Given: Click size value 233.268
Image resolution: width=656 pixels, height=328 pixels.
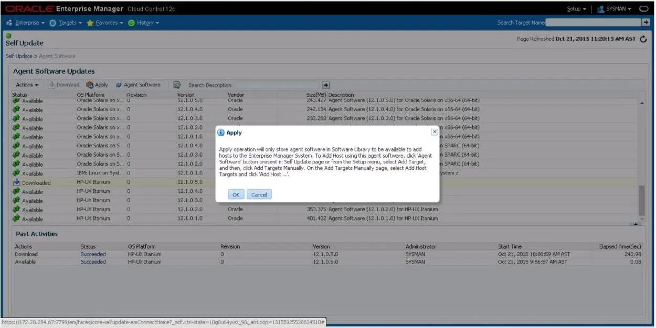Looking at the screenshot, I should click(316, 118).
